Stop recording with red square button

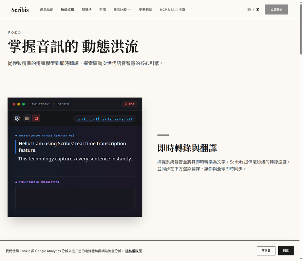pyautogui.click(x=36, y=118)
